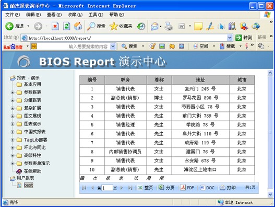
Task: Expand the 图表演示 tree folder
Action: (x=13, y=124)
